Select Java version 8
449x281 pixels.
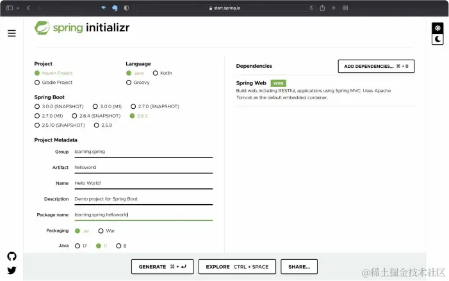(121, 246)
